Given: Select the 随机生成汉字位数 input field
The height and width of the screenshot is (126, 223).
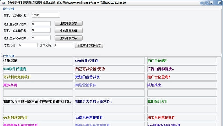Looking at the screenshot, I should coord(41,38).
